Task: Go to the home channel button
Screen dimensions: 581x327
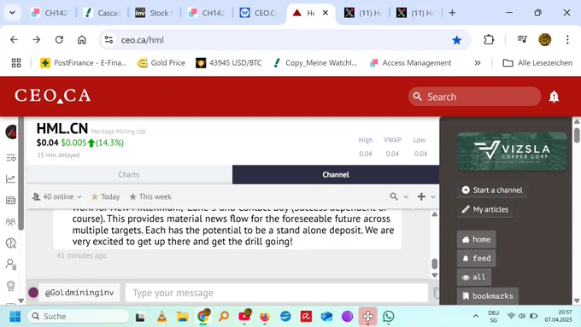Action: 476,240
